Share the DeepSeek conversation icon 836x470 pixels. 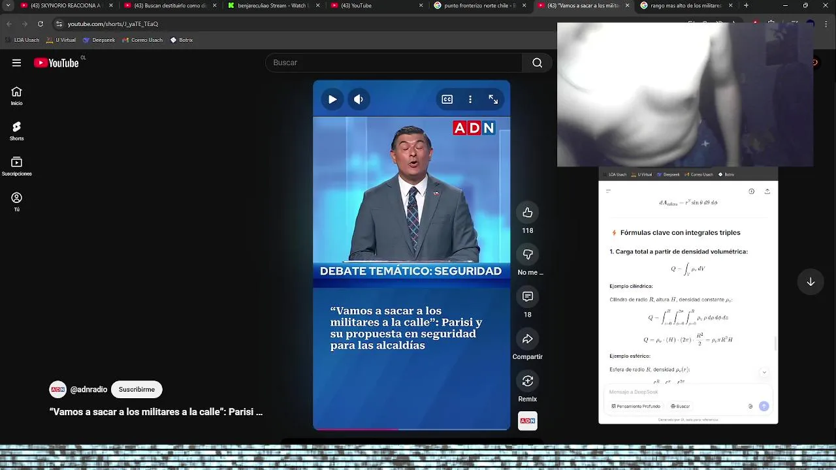coord(767,191)
